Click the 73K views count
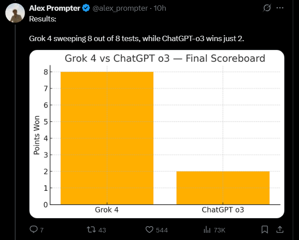299x240 pixels. (219, 230)
